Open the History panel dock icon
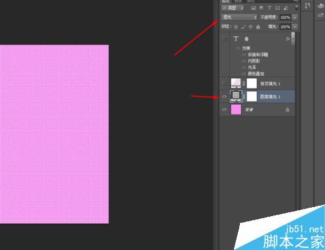 [307, 6]
